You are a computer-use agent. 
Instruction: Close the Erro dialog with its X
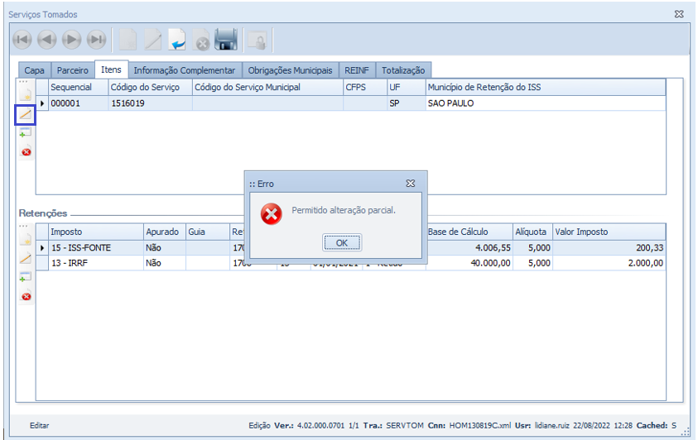pos(410,184)
